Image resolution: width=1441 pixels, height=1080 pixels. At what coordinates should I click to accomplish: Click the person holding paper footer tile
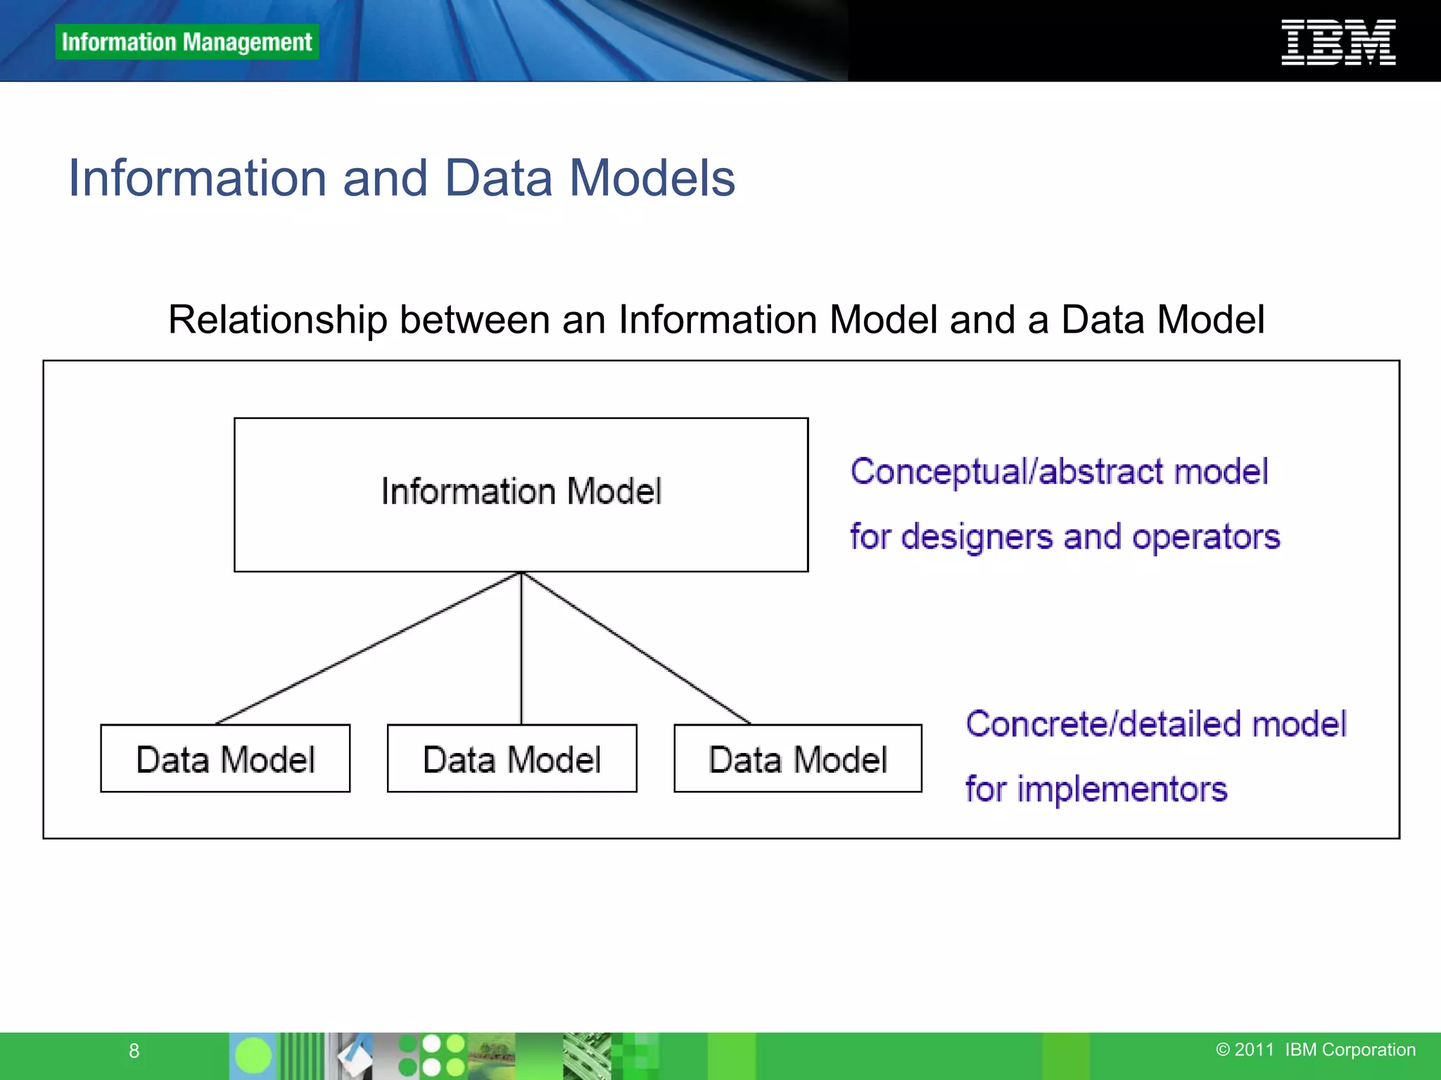point(352,1055)
